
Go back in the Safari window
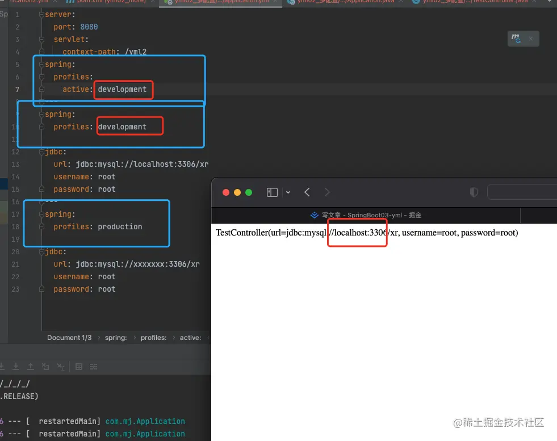307,192
